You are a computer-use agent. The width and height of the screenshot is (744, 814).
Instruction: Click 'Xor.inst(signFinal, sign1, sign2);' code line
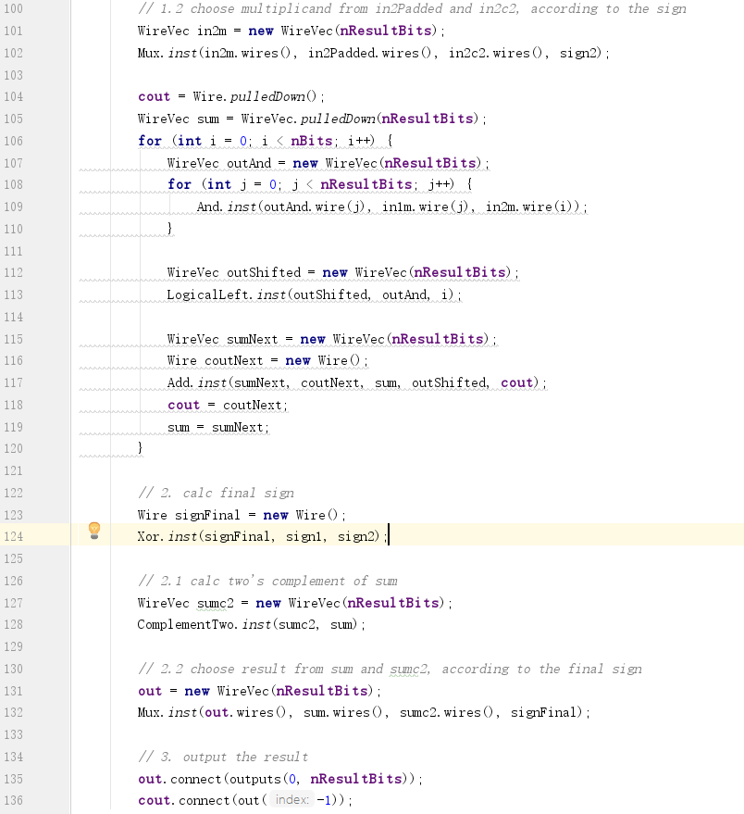coord(263,536)
